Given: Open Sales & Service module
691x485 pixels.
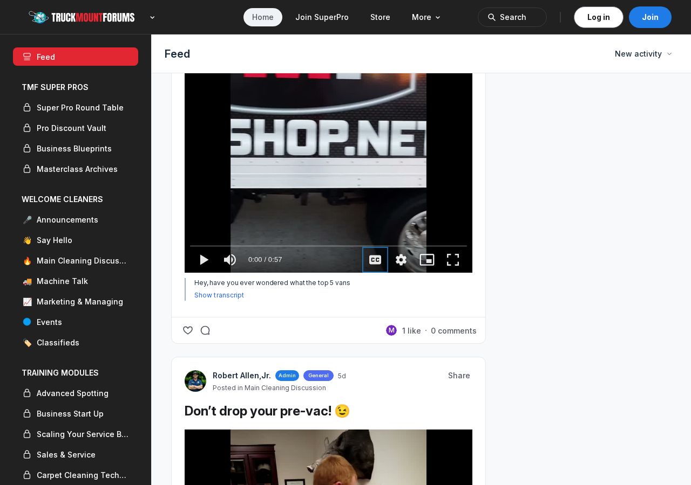Looking at the screenshot, I should click(x=76, y=455).
